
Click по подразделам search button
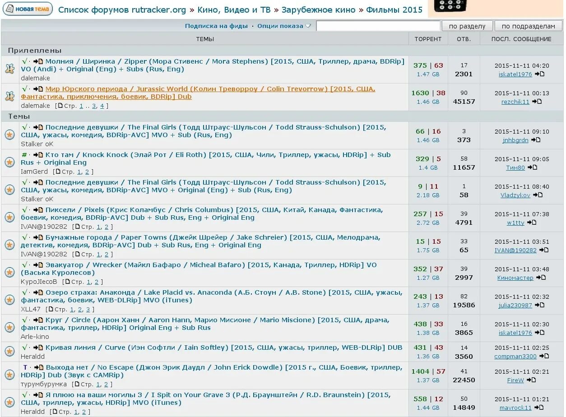pyautogui.click(x=528, y=26)
